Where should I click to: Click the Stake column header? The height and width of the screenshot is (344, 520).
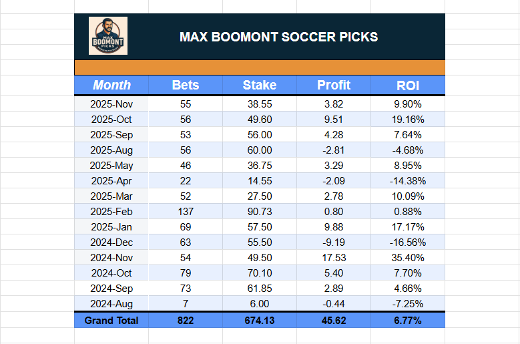pyautogui.click(x=259, y=85)
